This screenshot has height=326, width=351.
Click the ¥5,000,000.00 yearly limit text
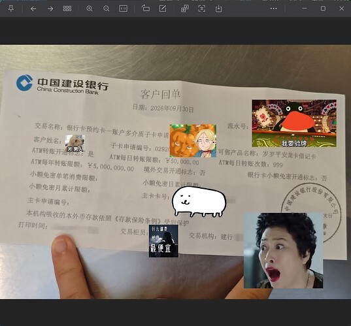[111, 167]
